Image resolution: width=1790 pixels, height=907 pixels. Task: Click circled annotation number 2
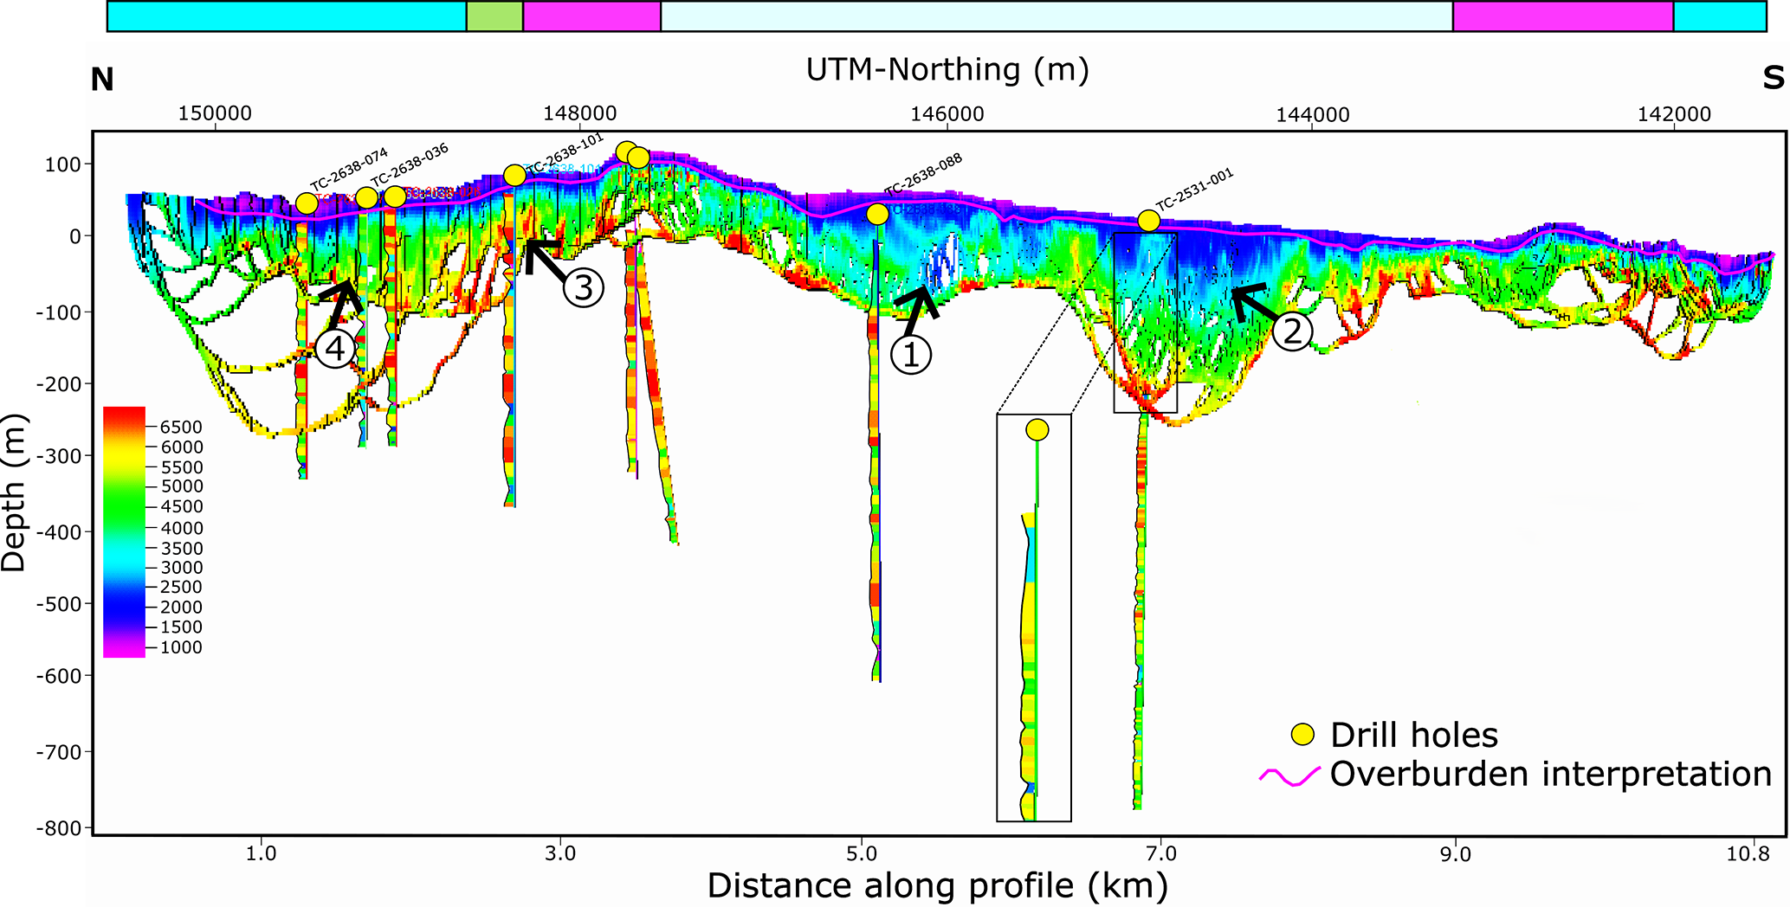1292,331
